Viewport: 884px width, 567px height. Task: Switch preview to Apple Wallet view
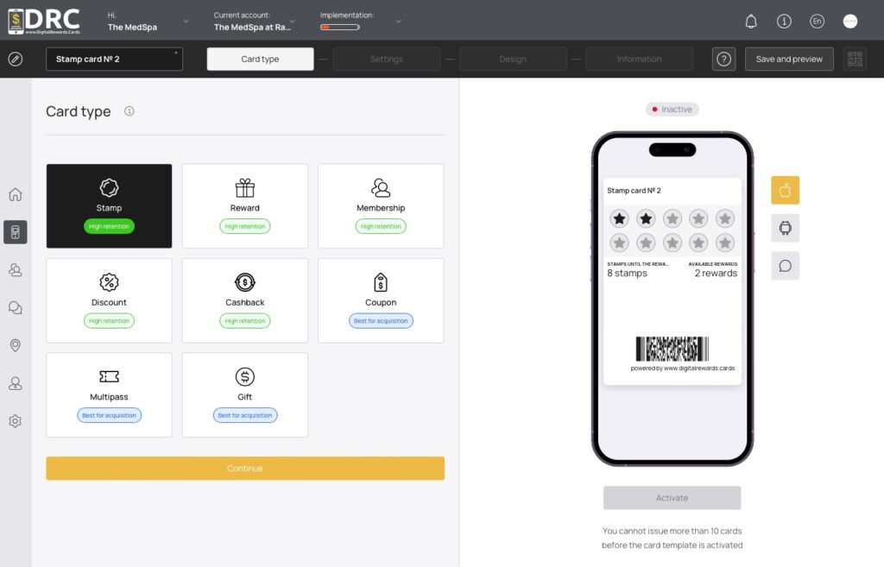point(786,190)
